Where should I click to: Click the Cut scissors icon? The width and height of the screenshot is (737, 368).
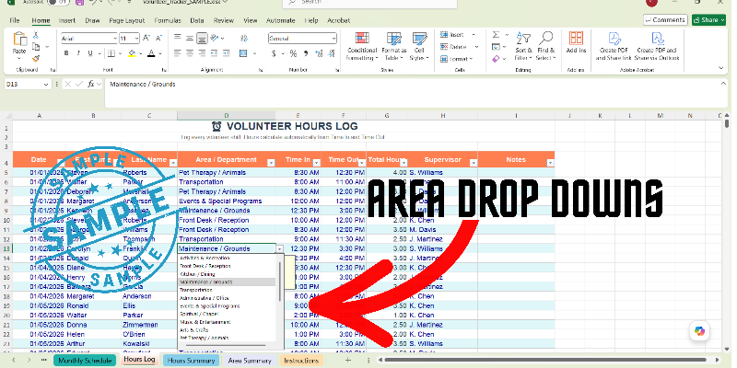tap(36, 35)
